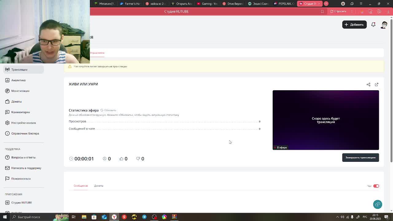Open the user profile avatar menu
393x221 pixels.
pyautogui.click(x=384, y=25)
